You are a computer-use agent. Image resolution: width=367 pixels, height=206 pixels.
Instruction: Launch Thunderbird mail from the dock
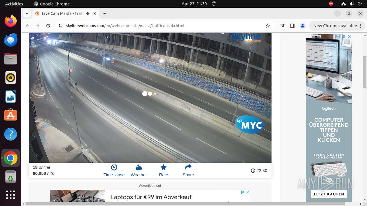pos(11,40)
